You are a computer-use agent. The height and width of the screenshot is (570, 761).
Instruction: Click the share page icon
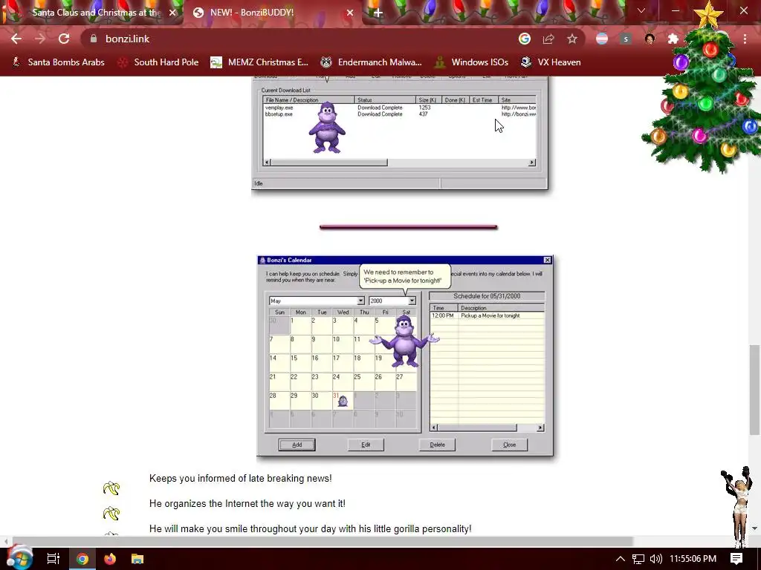[548, 39]
